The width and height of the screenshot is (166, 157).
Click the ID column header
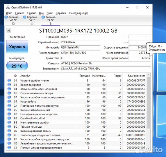click(x=15, y=76)
